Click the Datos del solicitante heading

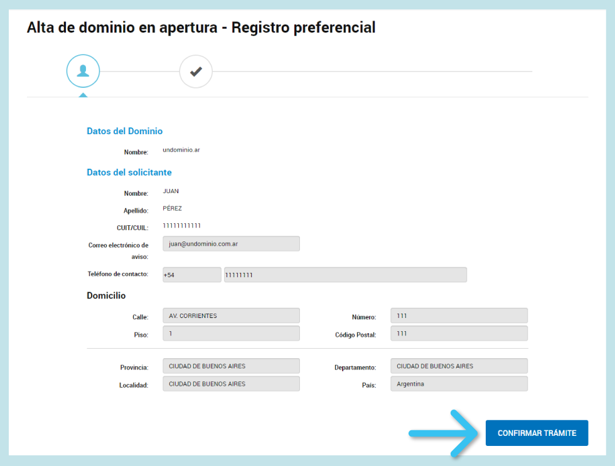(x=129, y=172)
